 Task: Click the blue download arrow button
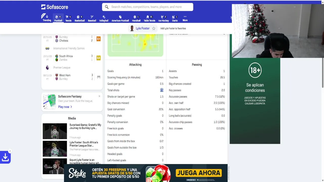(x=5, y=157)
